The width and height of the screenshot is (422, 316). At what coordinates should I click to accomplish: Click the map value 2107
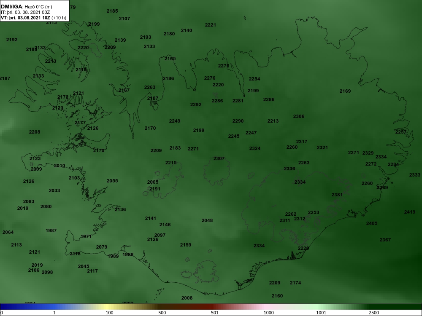tap(124, 19)
